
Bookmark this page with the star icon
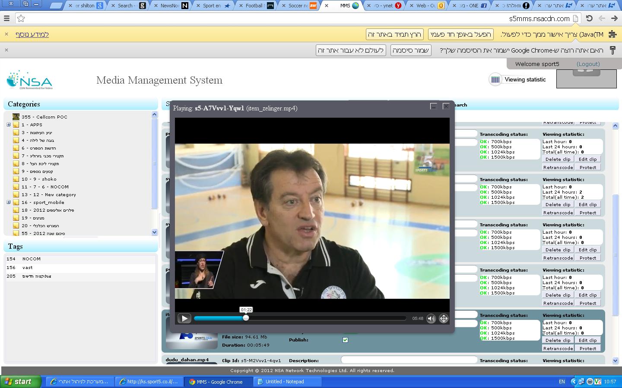coord(21,19)
